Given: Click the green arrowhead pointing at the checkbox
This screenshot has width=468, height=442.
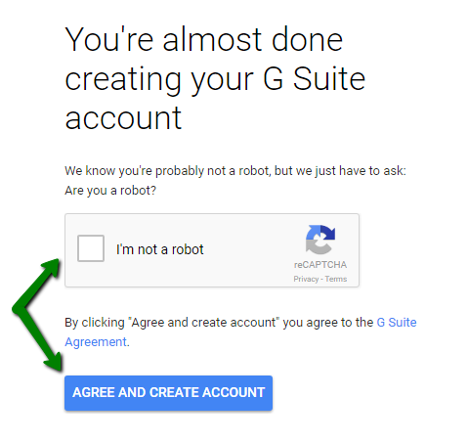Looking at the screenshot, I should [52, 267].
